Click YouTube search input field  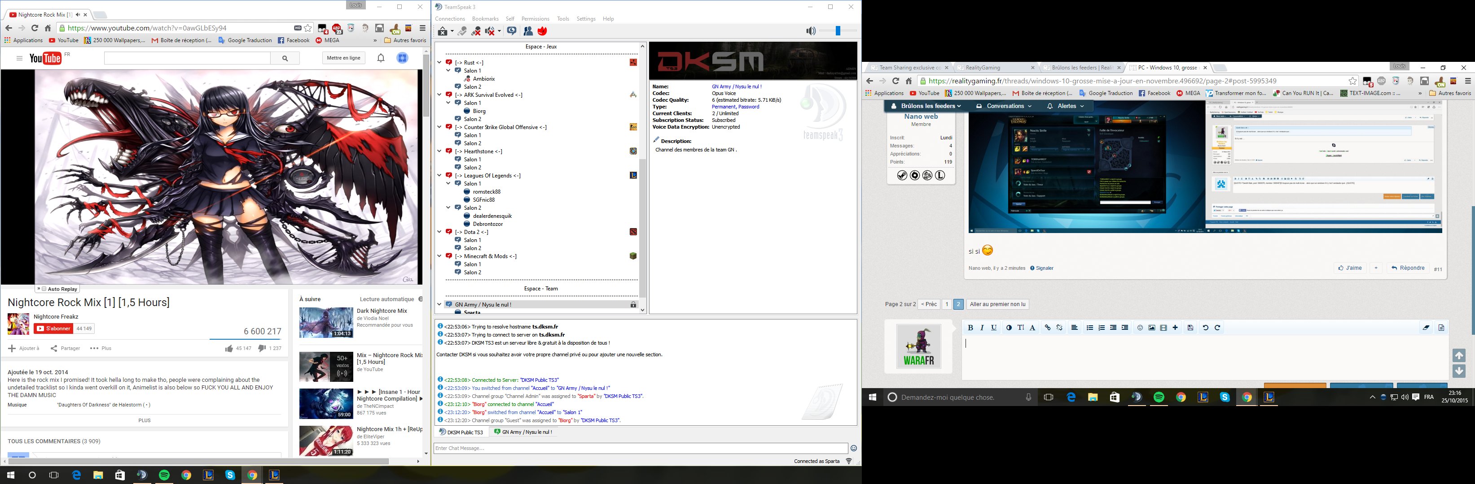coord(187,58)
